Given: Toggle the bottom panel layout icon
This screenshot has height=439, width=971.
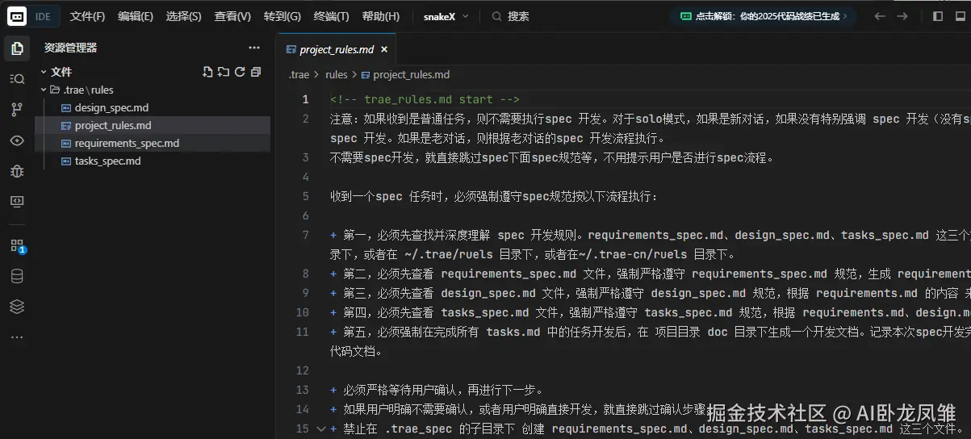Looking at the screenshot, I should click(x=961, y=16).
